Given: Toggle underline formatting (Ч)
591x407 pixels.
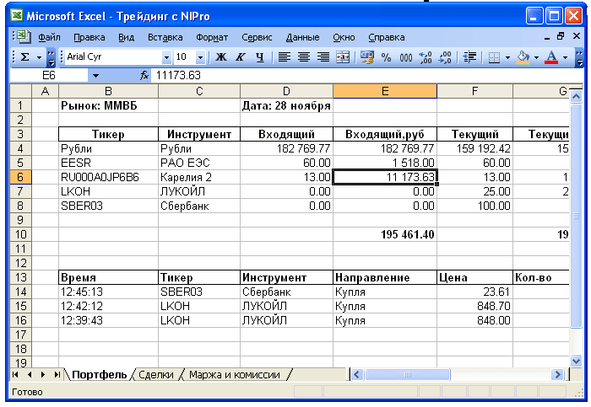Looking at the screenshot, I should tap(260, 57).
